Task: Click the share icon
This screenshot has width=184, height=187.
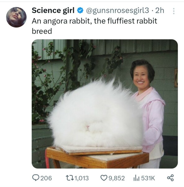Action: pos(170,178)
